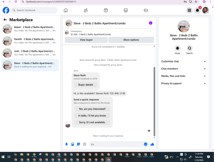Open the Marketplace storefront icon

click(x=126, y=10)
